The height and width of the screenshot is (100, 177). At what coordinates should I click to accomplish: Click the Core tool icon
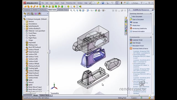pos(80,7)
